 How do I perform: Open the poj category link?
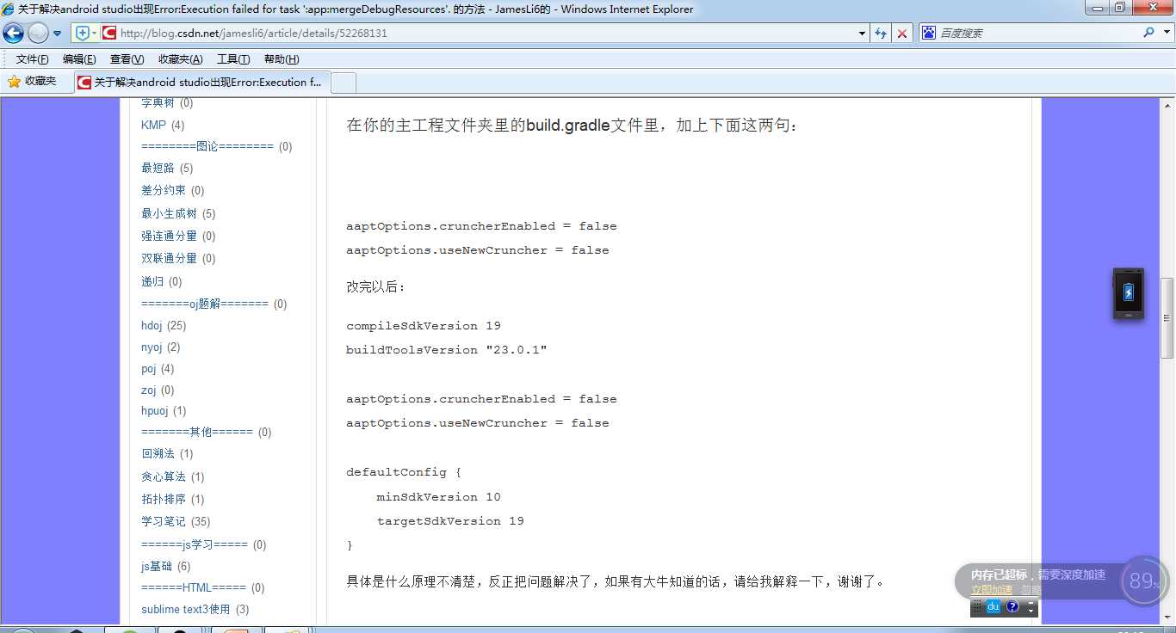pos(148,369)
